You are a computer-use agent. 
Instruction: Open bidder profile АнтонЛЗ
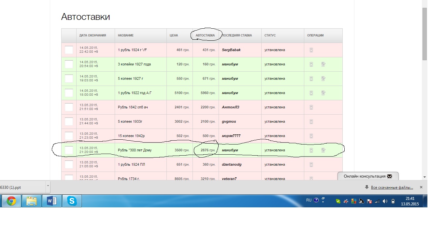tap(230, 107)
